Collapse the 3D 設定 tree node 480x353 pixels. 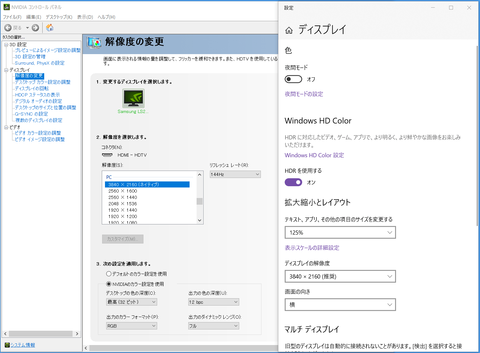[6, 45]
